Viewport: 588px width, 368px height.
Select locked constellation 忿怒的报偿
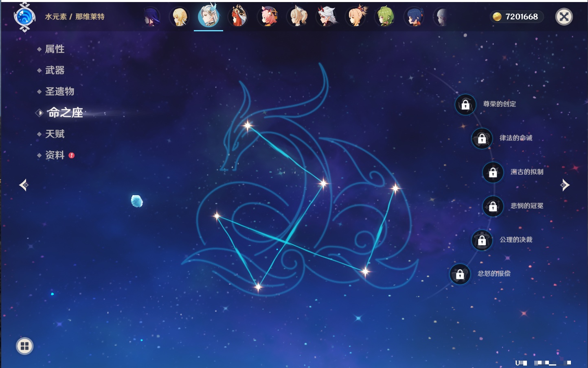pyautogui.click(x=460, y=274)
